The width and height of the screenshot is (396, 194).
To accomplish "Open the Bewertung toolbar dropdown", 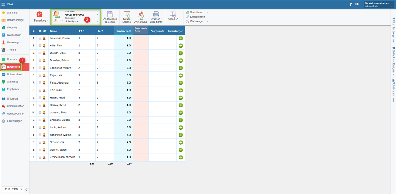I will coord(41,17).
